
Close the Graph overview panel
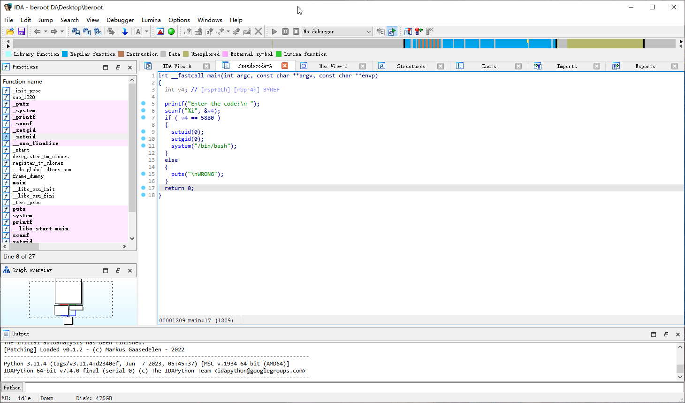(x=130, y=271)
